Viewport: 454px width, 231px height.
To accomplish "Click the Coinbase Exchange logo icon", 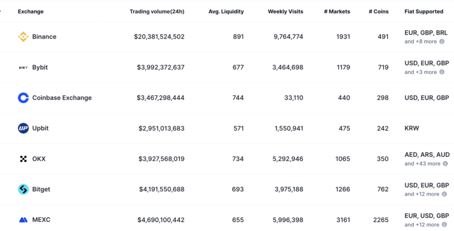I will [23, 98].
